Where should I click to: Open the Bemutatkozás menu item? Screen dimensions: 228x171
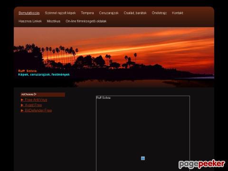[29, 13]
